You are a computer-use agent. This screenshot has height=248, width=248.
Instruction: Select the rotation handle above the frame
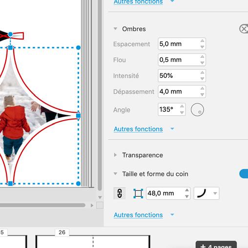coord(10,34)
